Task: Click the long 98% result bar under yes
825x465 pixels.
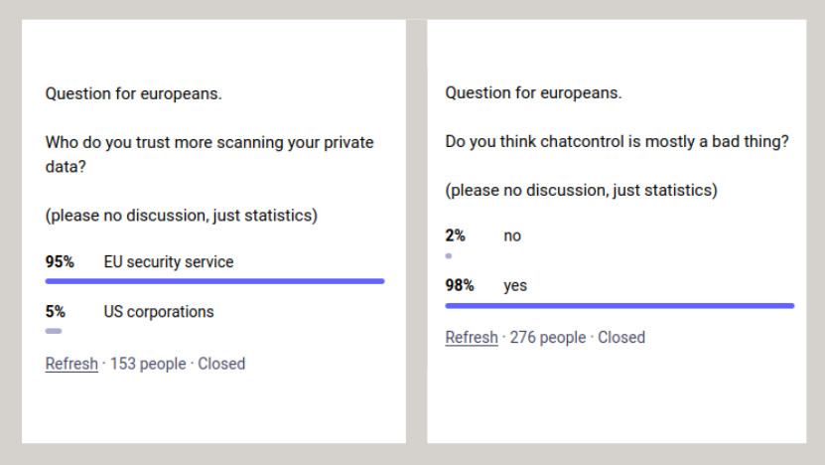Action: point(619,305)
